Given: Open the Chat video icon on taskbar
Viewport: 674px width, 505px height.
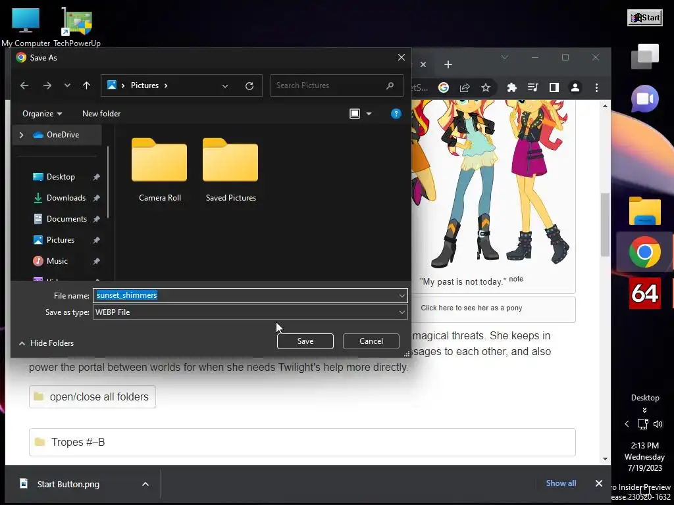Looking at the screenshot, I should point(645,99).
